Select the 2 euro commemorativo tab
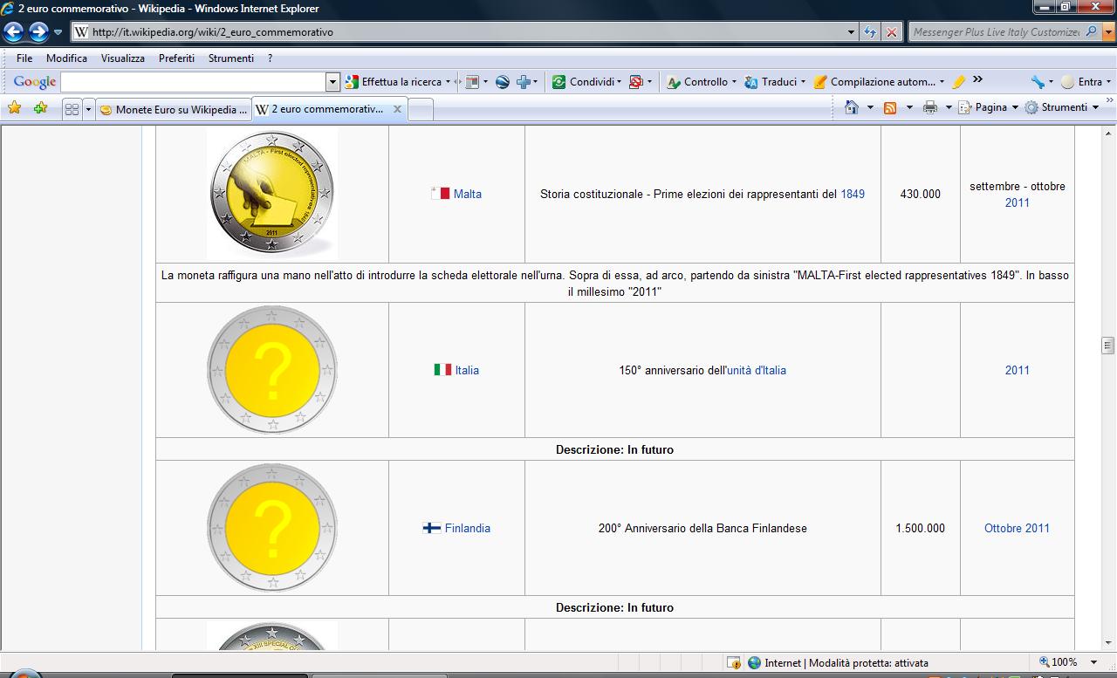The image size is (1117, 678). 320,109
